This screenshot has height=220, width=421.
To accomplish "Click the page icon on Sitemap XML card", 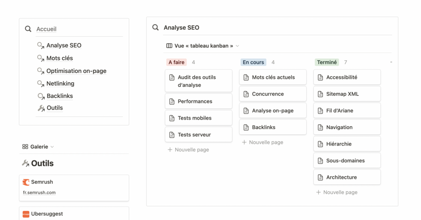I will click(x=320, y=94).
